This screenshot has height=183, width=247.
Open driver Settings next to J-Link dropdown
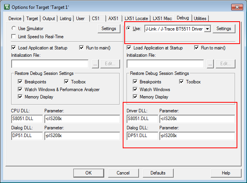click(223, 29)
